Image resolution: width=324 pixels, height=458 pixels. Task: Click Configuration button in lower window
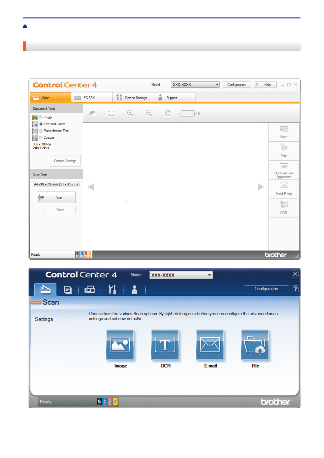[x=266, y=289]
